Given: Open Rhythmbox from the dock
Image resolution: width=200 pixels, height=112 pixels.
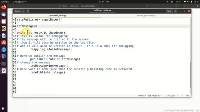Looking at the screenshot, I should coord(4,28).
